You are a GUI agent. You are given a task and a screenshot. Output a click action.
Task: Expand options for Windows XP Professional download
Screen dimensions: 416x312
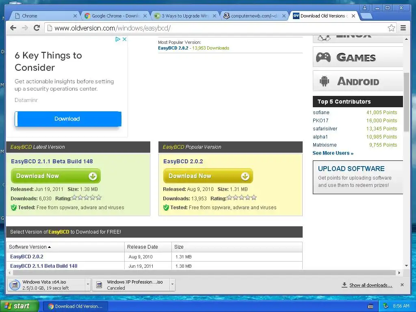tap(172, 285)
